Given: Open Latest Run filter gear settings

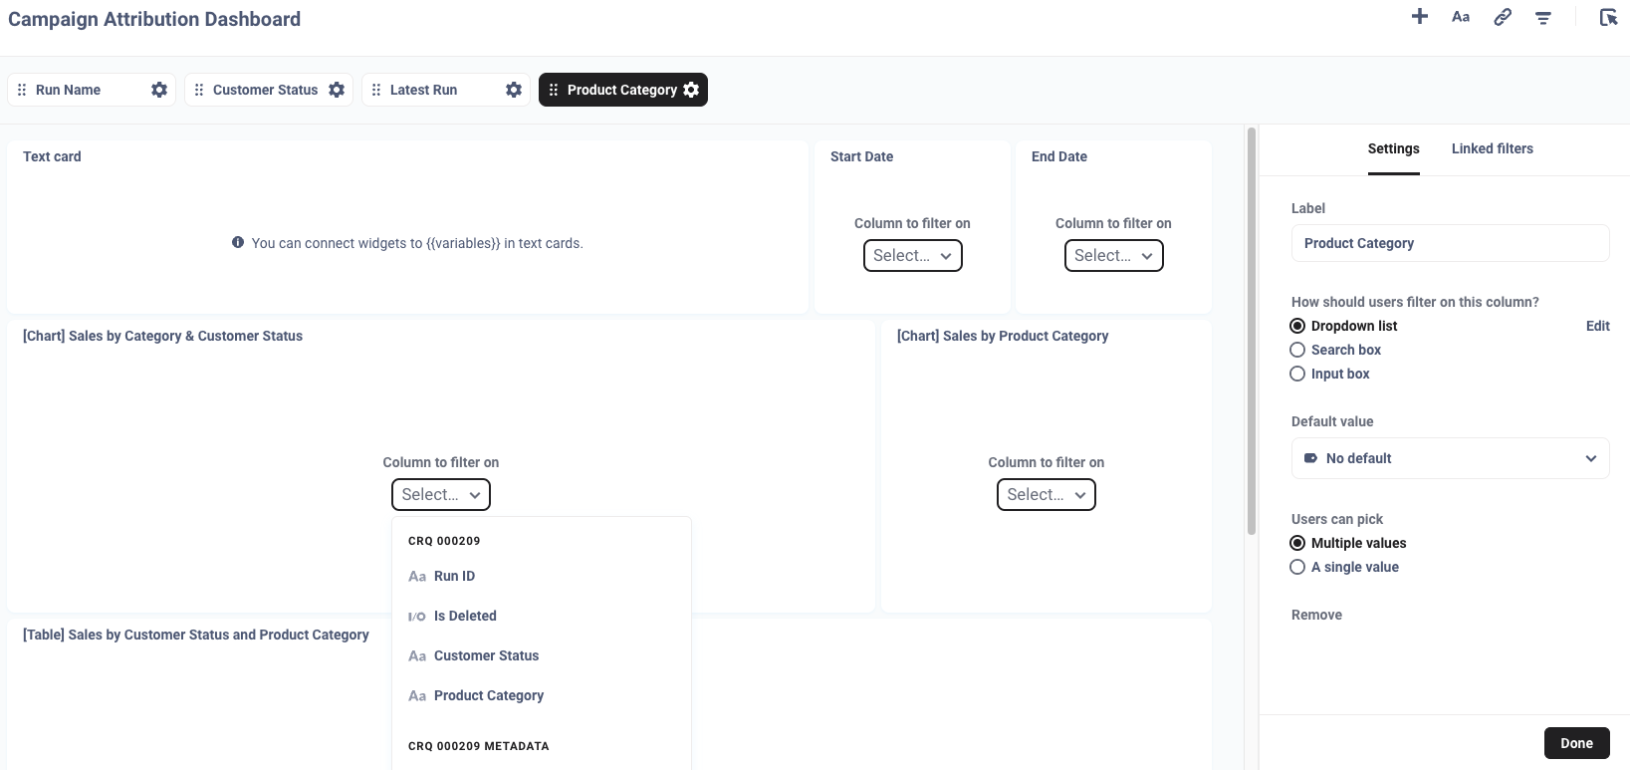Looking at the screenshot, I should click(514, 90).
